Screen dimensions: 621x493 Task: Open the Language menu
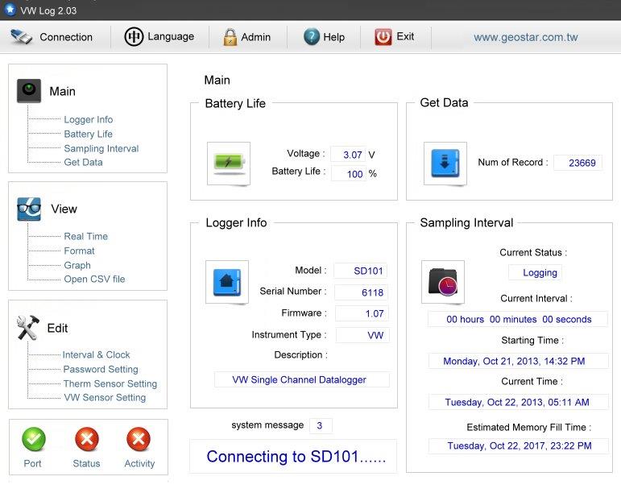point(159,37)
